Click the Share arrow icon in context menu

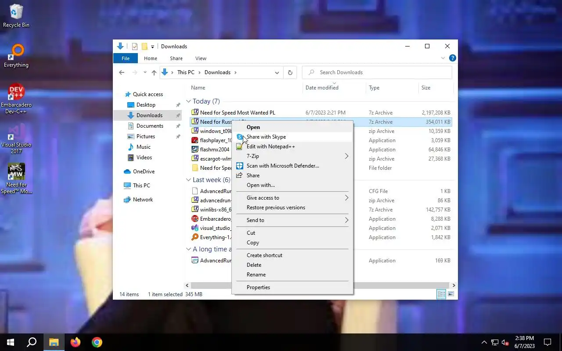coord(240,175)
